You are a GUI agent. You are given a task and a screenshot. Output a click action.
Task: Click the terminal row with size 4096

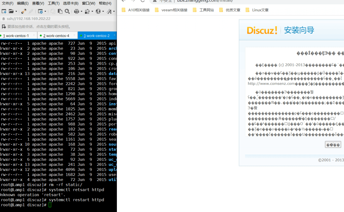pos(58,170)
